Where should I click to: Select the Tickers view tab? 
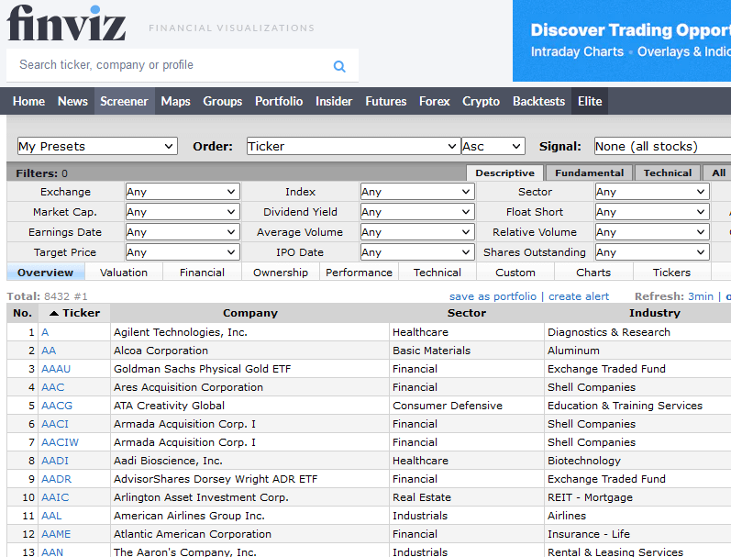(x=671, y=273)
